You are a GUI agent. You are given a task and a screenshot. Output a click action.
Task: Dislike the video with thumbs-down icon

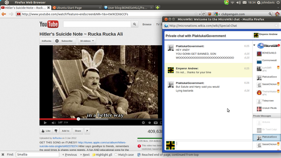pyautogui.click(x=56, y=131)
